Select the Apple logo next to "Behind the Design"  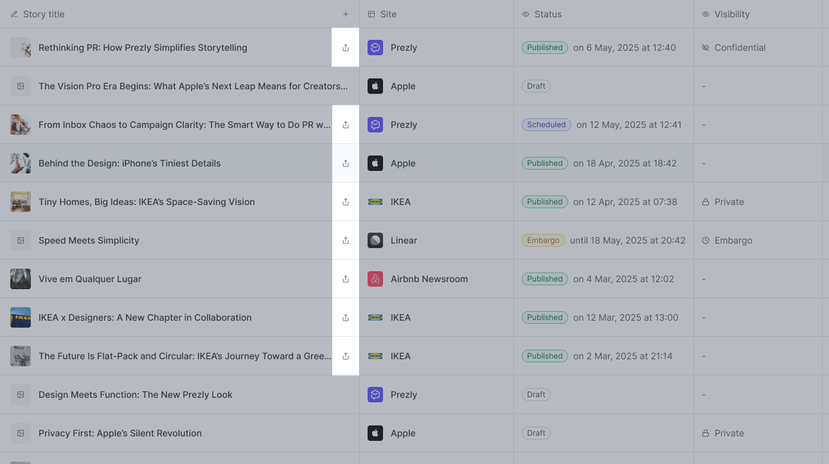375,163
